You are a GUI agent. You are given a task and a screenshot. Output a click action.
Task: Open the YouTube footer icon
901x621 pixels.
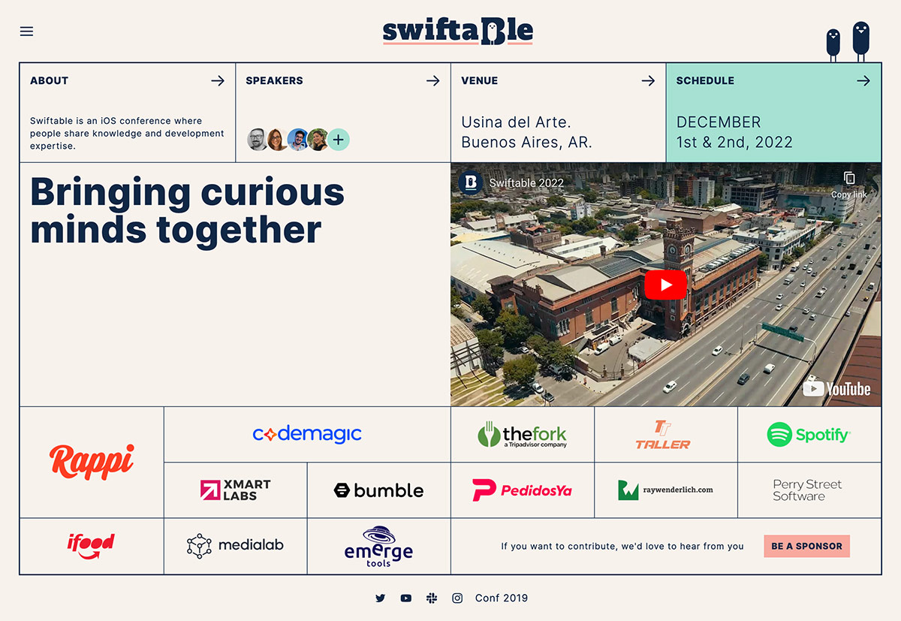(x=406, y=598)
